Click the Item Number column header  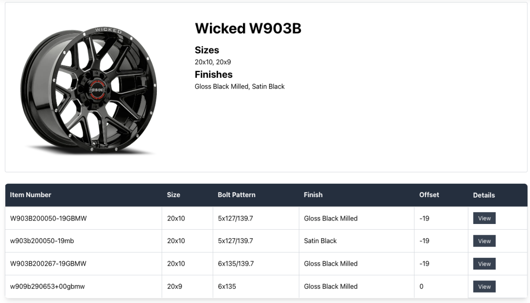pos(30,195)
